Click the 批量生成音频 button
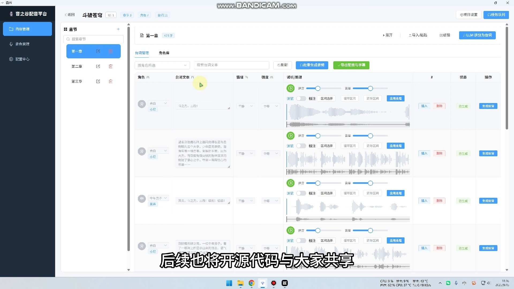The image size is (514, 289). point(312,65)
